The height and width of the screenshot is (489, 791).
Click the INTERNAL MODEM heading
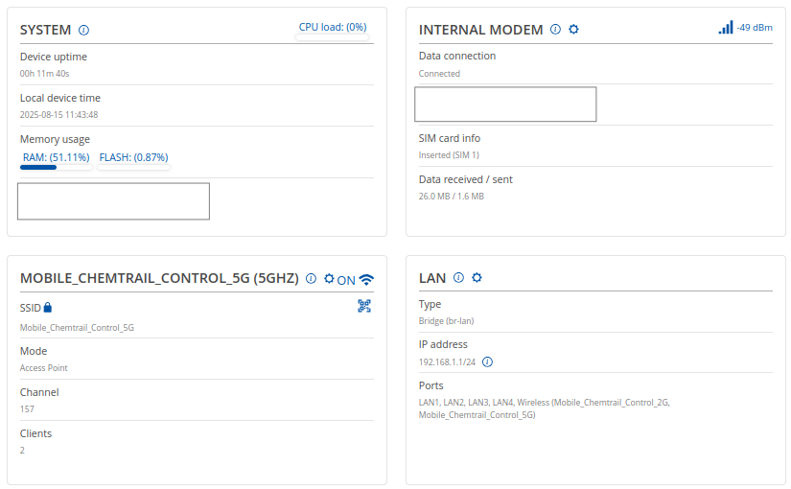tap(480, 31)
